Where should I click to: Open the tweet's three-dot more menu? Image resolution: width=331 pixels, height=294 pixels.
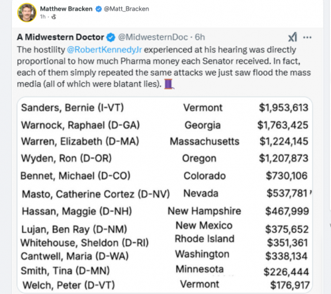pos(307,37)
